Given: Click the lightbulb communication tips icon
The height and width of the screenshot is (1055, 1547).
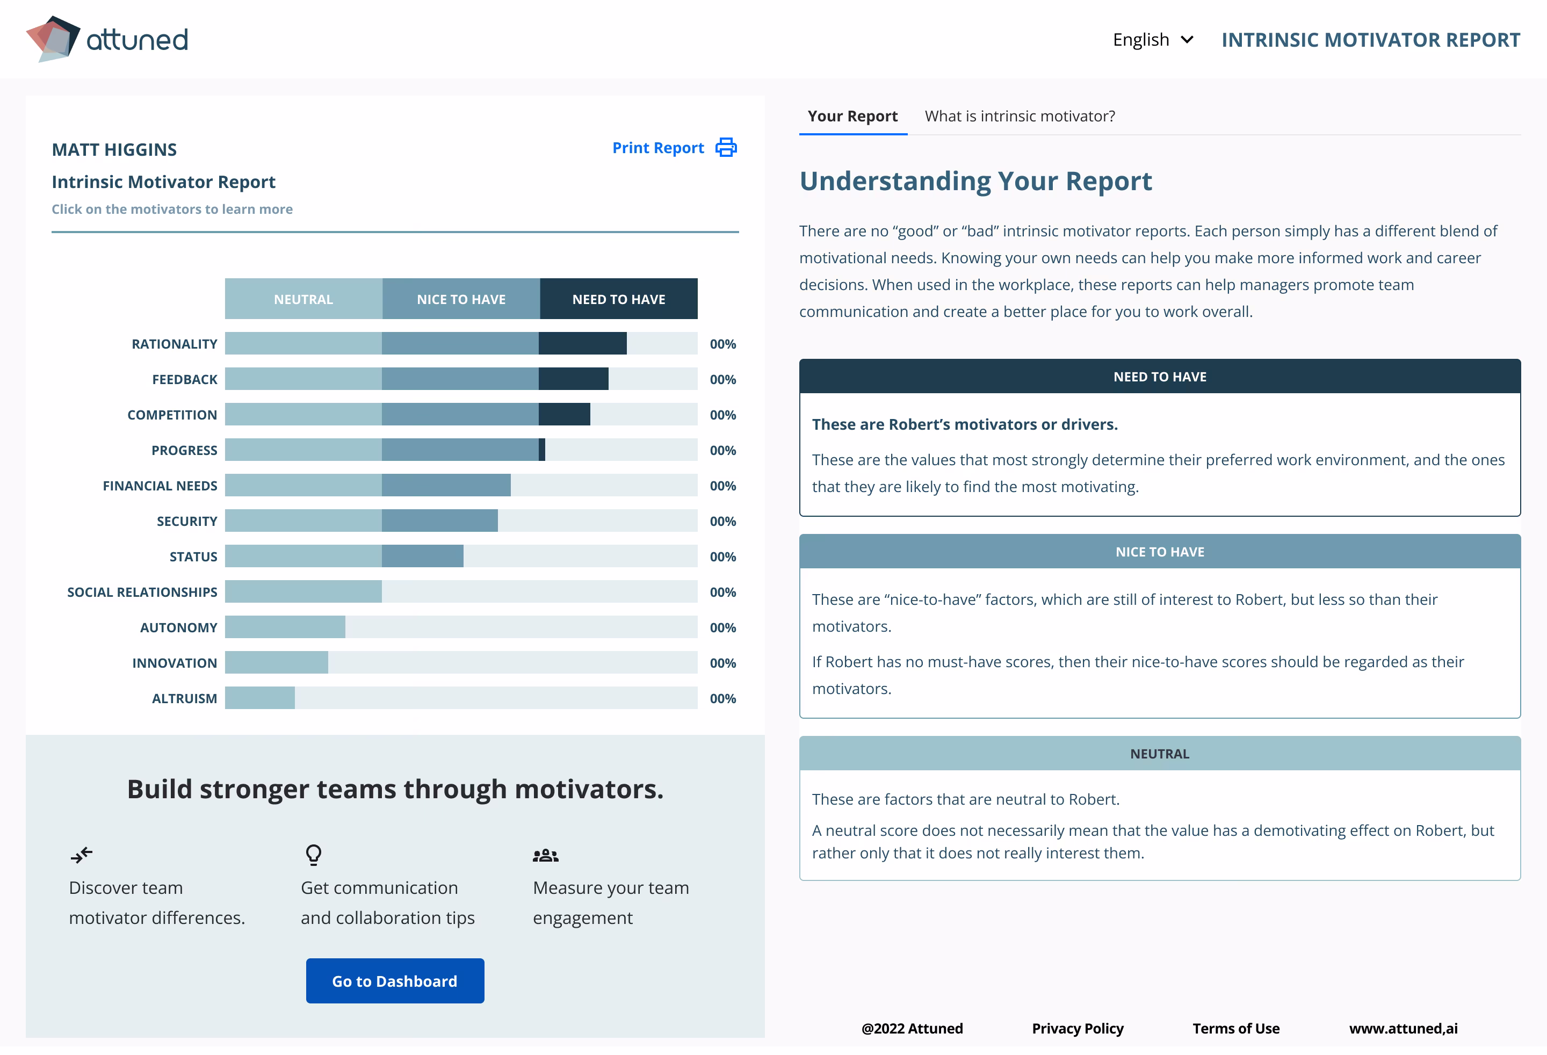Looking at the screenshot, I should click(x=312, y=854).
